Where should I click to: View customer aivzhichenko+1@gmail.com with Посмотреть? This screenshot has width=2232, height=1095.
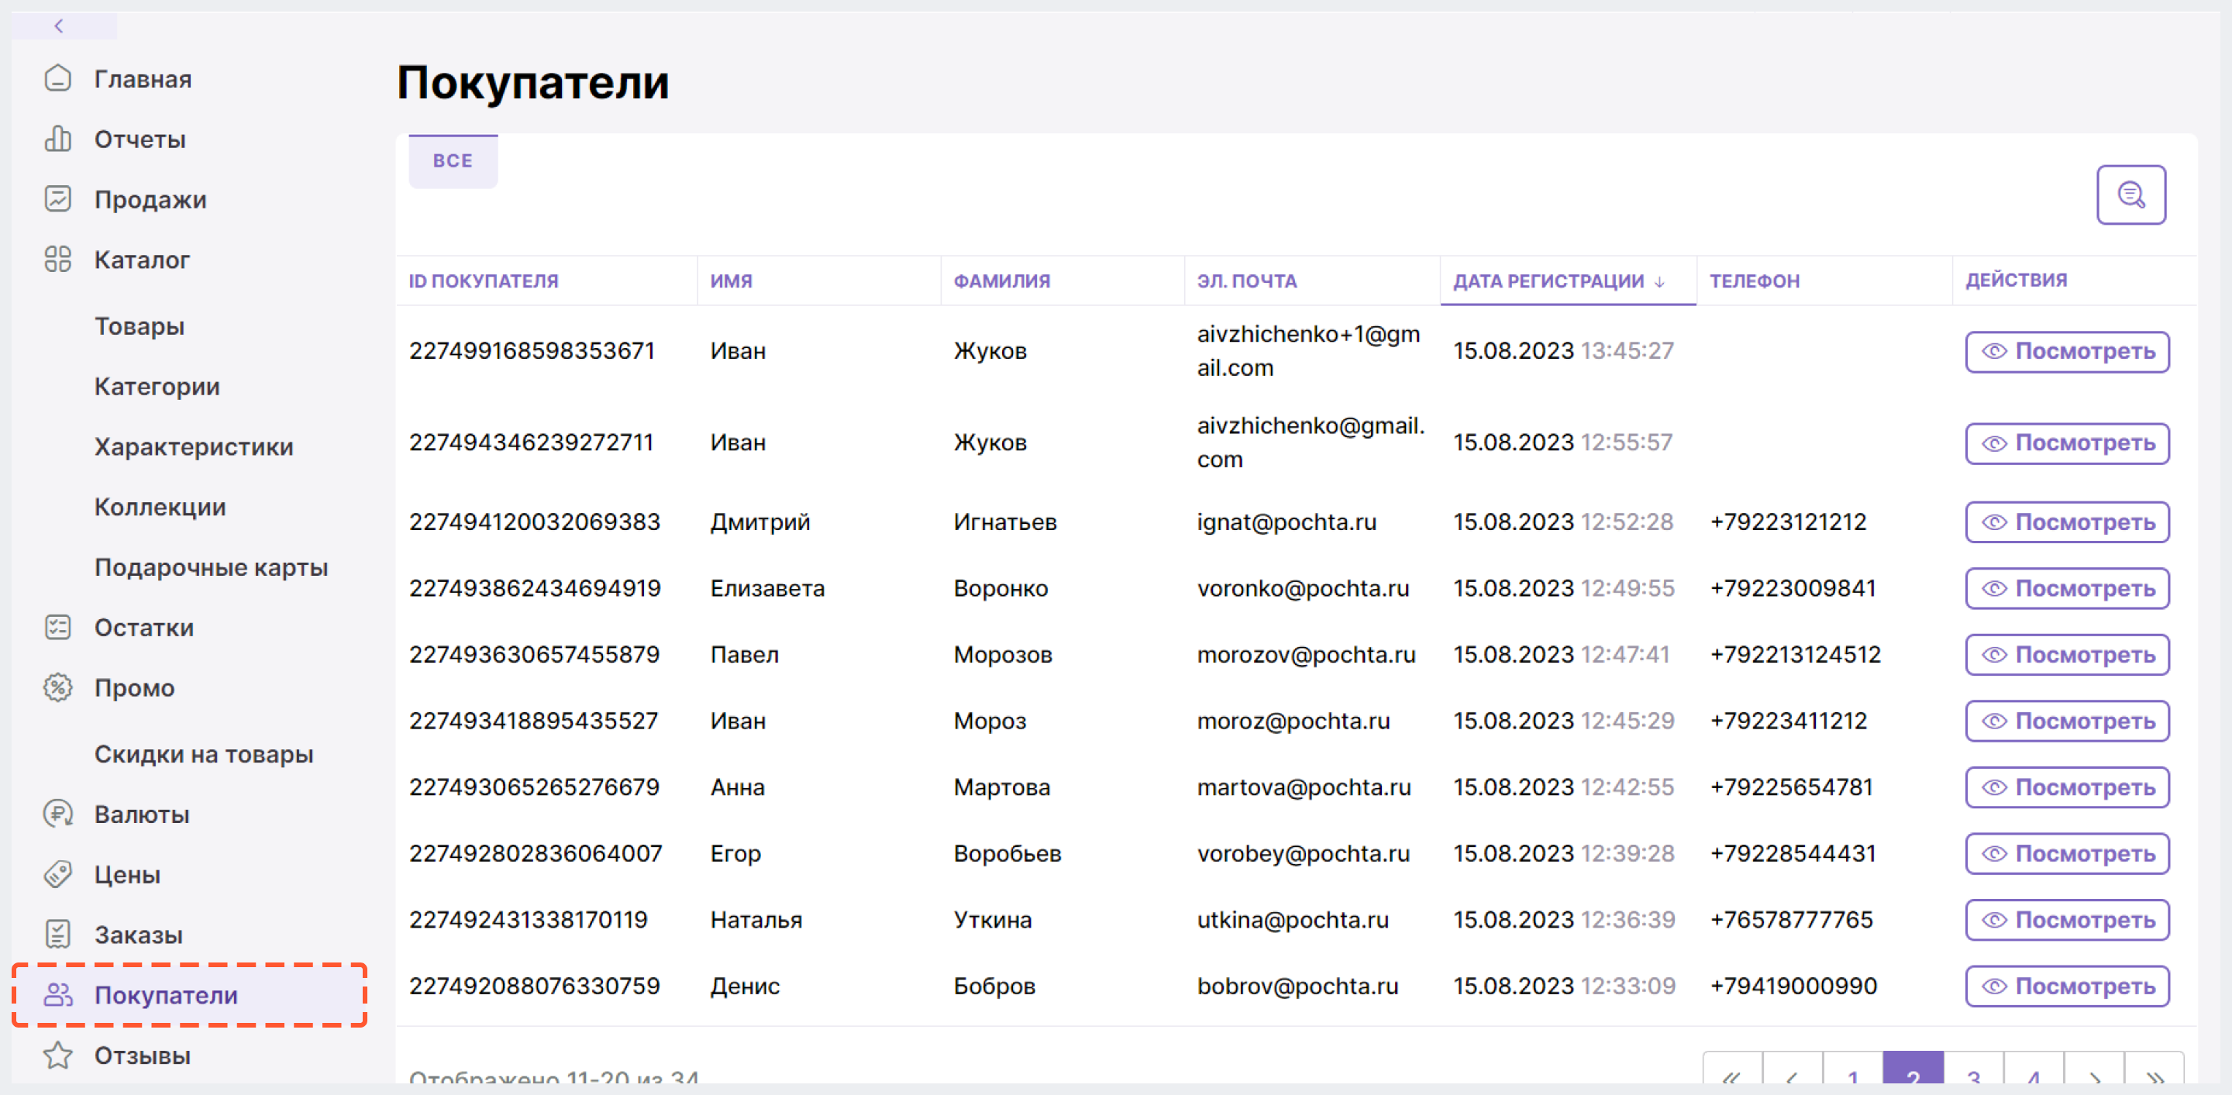(2068, 352)
